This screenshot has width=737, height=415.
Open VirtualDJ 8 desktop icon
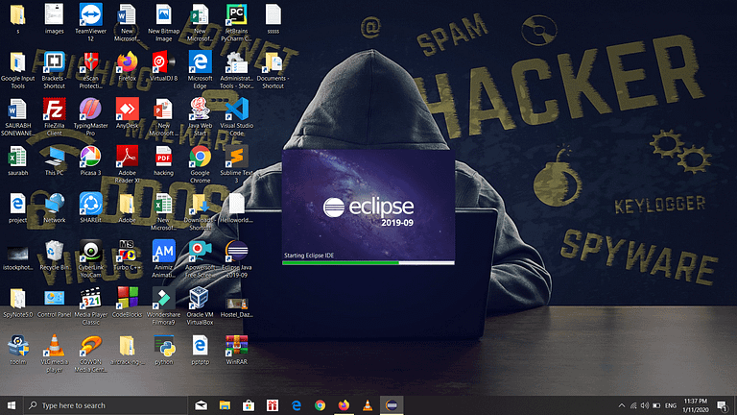point(163,66)
